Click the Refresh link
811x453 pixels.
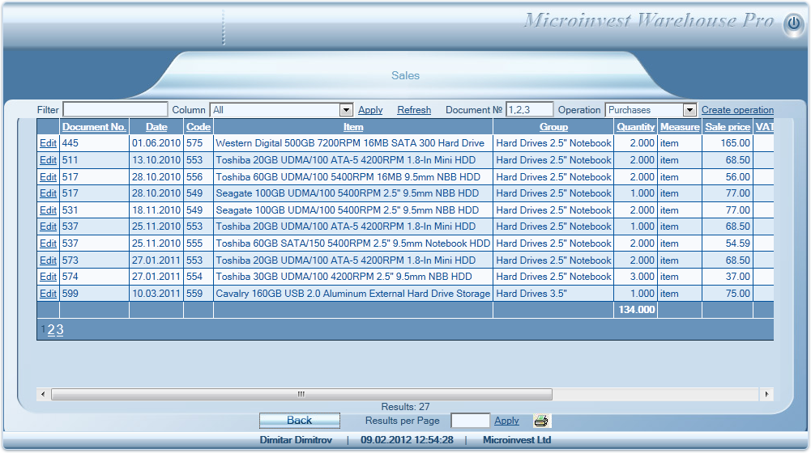(x=414, y=110)
